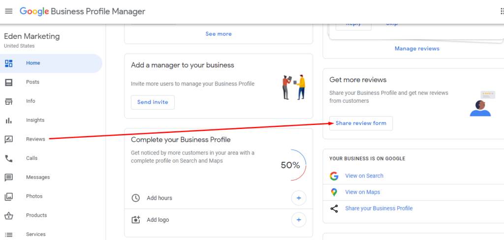Click the plus button for Add logo

point(298,219)
